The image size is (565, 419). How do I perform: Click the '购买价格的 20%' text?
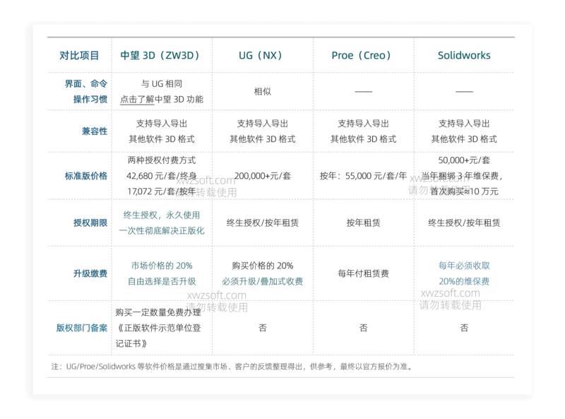click(262, 266)
